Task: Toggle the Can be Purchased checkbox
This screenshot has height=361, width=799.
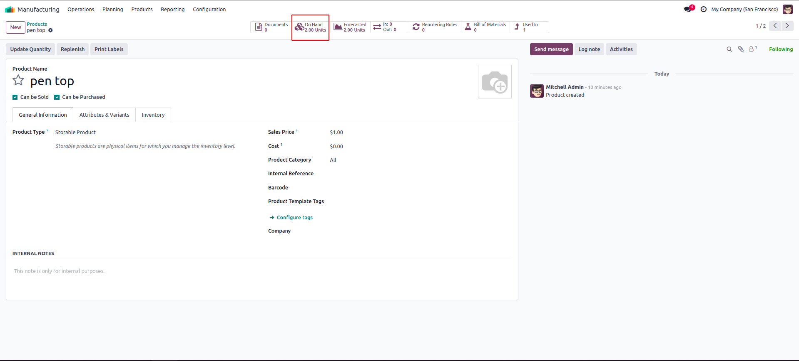Action: coord(57,97)
